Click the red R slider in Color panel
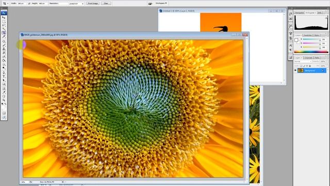This screenshot has height=186, width=330. click(x=311, y=39)
